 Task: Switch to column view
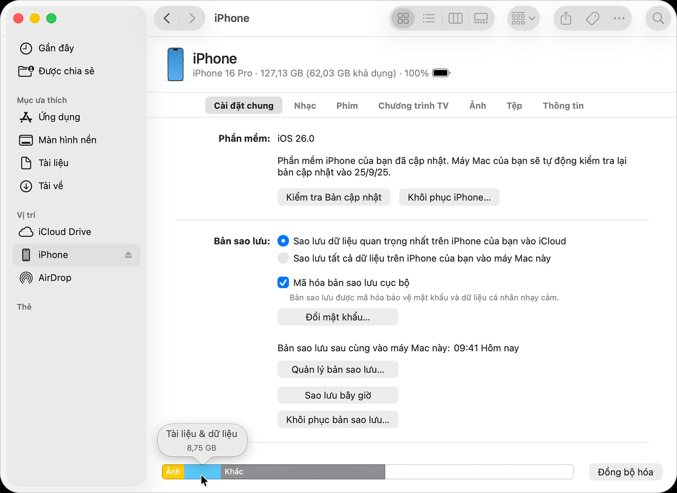pos(455,18)
